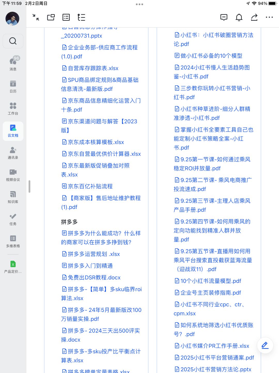The width and height of the screenshot is (279, 373).
Task: Open 2025小红书平台营销通案.pdf
Action: pos(214,357)
